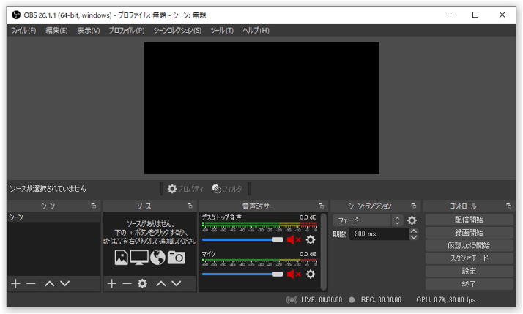Remove the selected scene using the minus icon

(x=31, y=283)
